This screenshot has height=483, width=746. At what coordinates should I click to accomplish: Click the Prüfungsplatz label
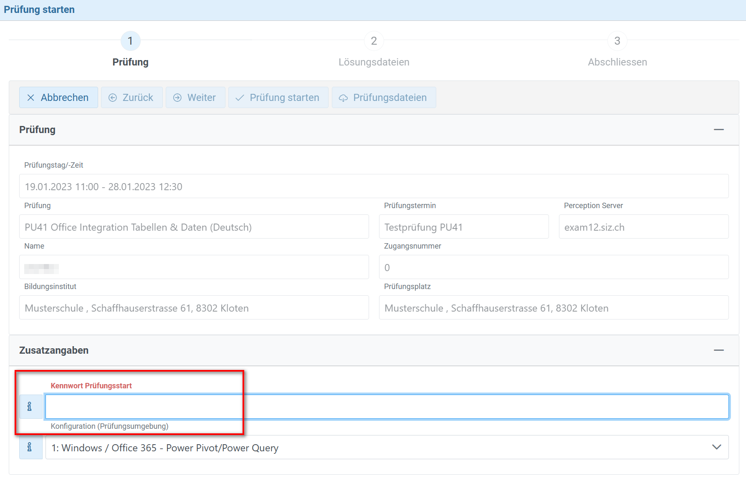coord(407,287)
